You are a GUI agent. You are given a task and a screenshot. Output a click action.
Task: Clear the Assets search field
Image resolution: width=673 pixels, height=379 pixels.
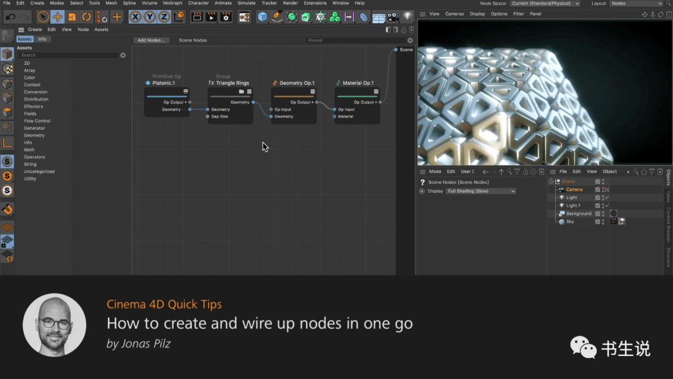click(123, 55)
